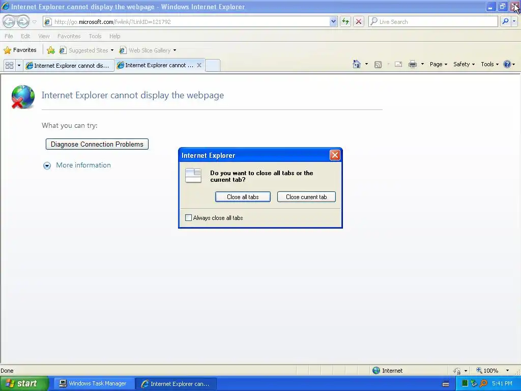Screen dimensions: 521x391
Task: Click the Search magnifier button
Action: pyautogui.click(x=505, y=21)
